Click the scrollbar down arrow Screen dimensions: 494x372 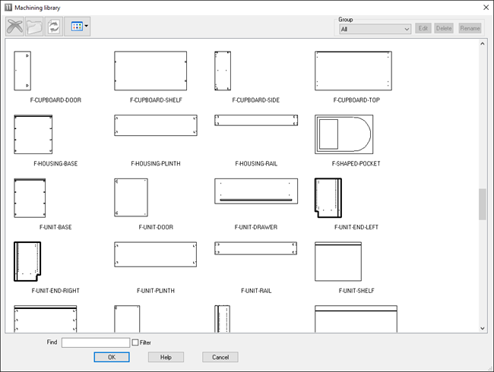click(x=483, y=328)
